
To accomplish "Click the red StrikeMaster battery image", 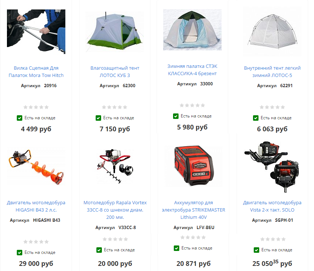I will coord(194,166).
